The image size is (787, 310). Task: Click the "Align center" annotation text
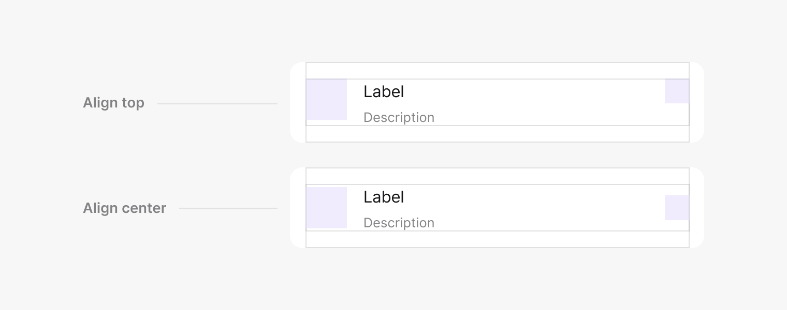click(124, 208)
